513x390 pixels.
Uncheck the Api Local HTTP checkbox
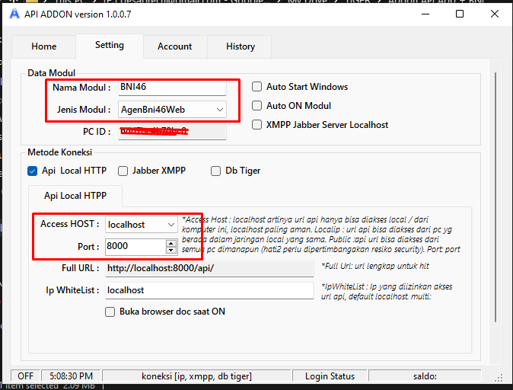click(x=32, y=171)
